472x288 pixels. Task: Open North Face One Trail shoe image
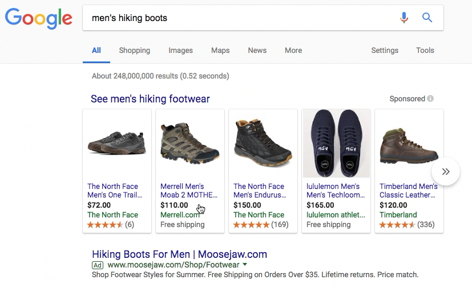(x=117, y=143)
